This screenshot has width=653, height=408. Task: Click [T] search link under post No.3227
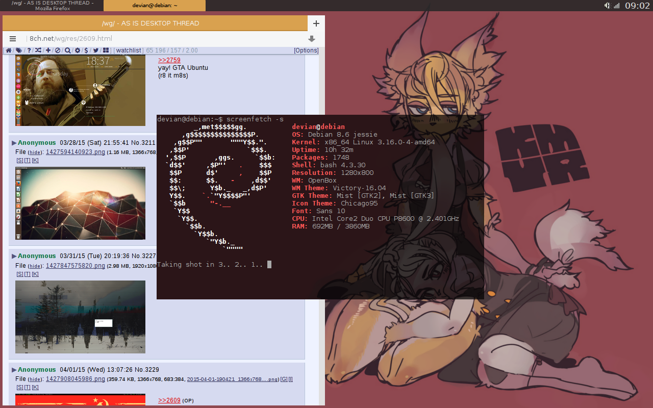pos(28,274)
